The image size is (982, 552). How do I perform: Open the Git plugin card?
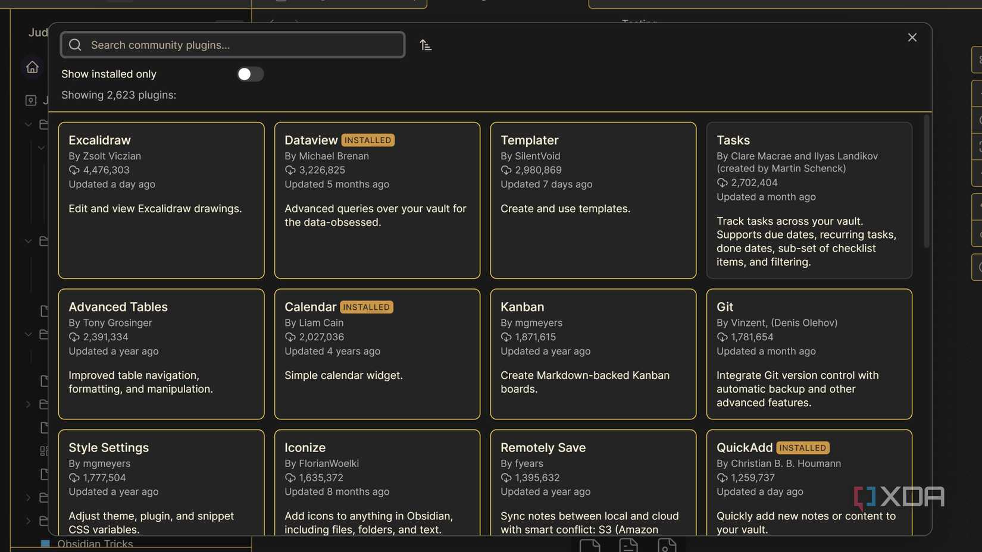(x=809, y=354)
